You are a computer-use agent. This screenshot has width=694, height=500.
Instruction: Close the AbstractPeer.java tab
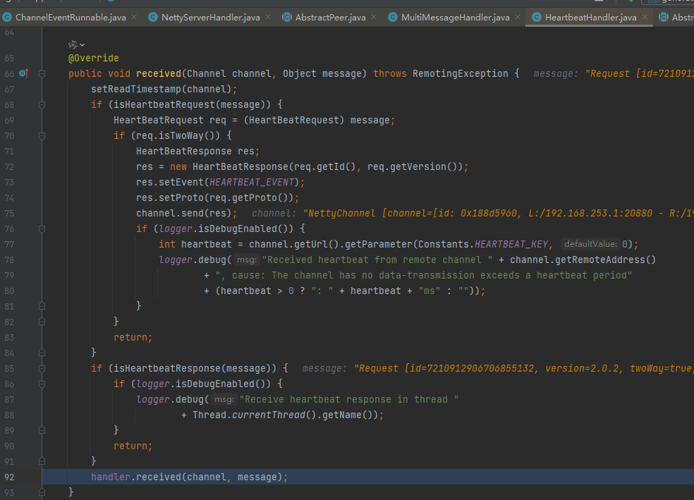tap(374, 17)
